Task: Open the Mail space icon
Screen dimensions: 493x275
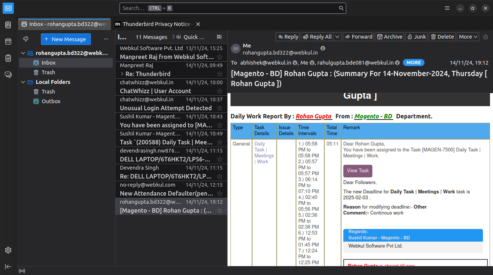Action: click(x=8, y=8)
